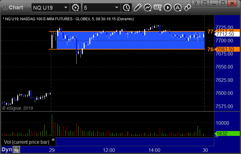Viewport: 241px width, 154px height.
Task: Click the 29 date label on time axis
Action: tap(52, 150)
